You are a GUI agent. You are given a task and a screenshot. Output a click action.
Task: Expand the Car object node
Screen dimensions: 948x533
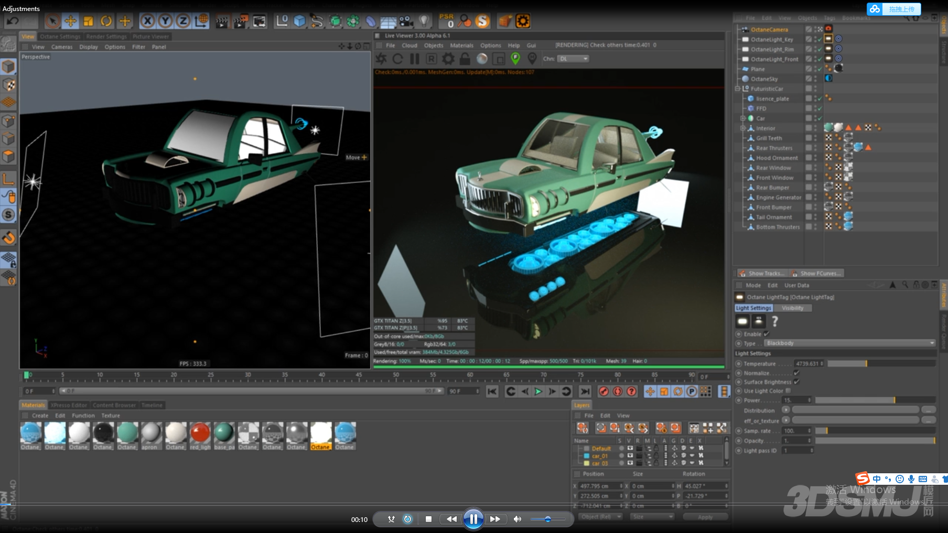point(742,118)
